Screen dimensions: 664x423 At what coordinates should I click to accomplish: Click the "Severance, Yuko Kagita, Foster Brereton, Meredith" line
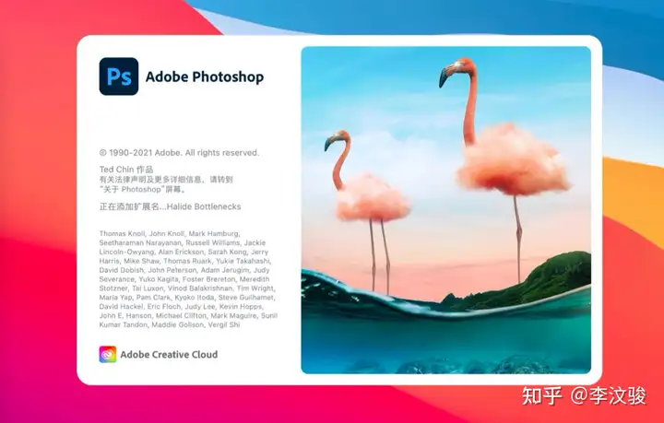[184, 279]
